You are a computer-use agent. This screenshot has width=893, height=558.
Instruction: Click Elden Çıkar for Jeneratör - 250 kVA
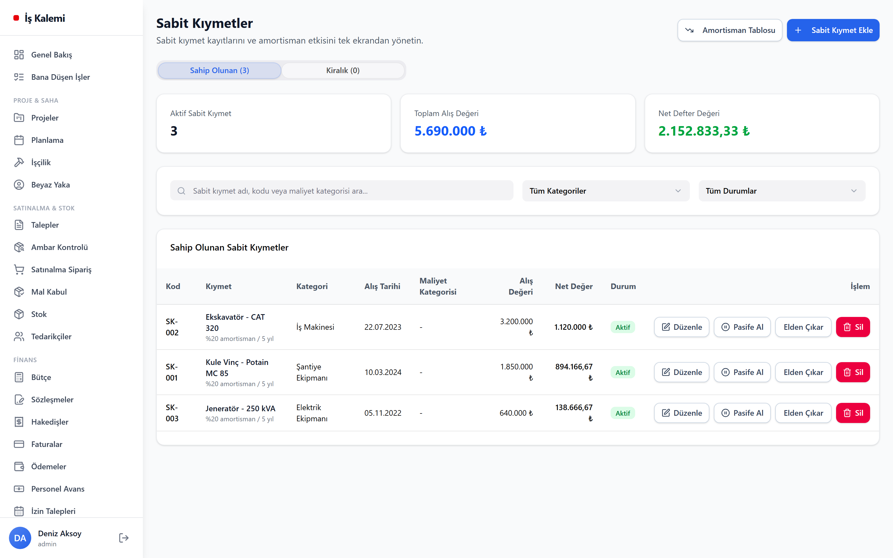(x=803, y=413)
